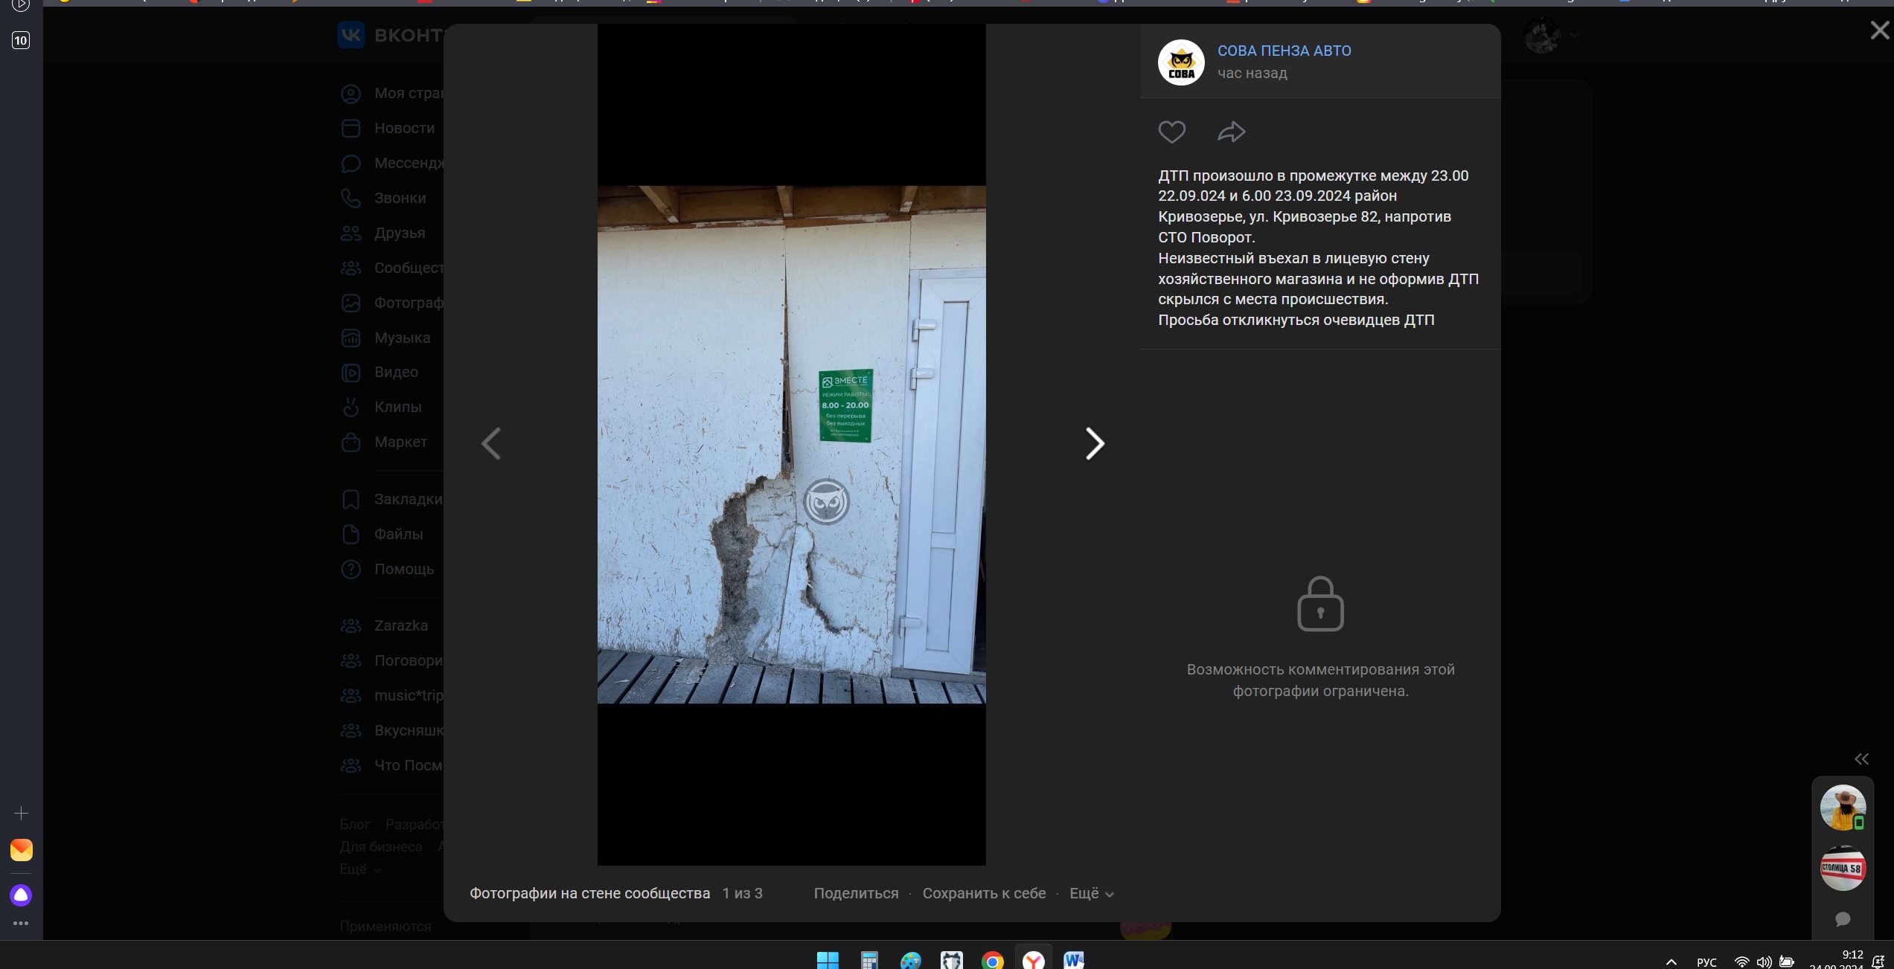The width and height of the screenshot is (1894, 969).
Task: Collapse the chat sidebar double chevron
Action: (1861, 759)
